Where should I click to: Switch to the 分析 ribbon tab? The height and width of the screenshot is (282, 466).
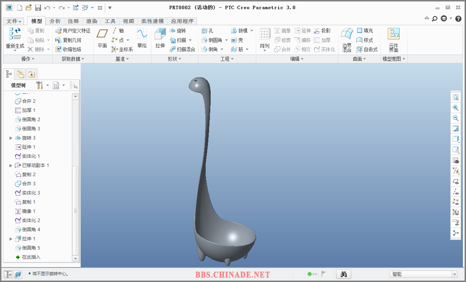pyautogui.click(x=55, y=21)
